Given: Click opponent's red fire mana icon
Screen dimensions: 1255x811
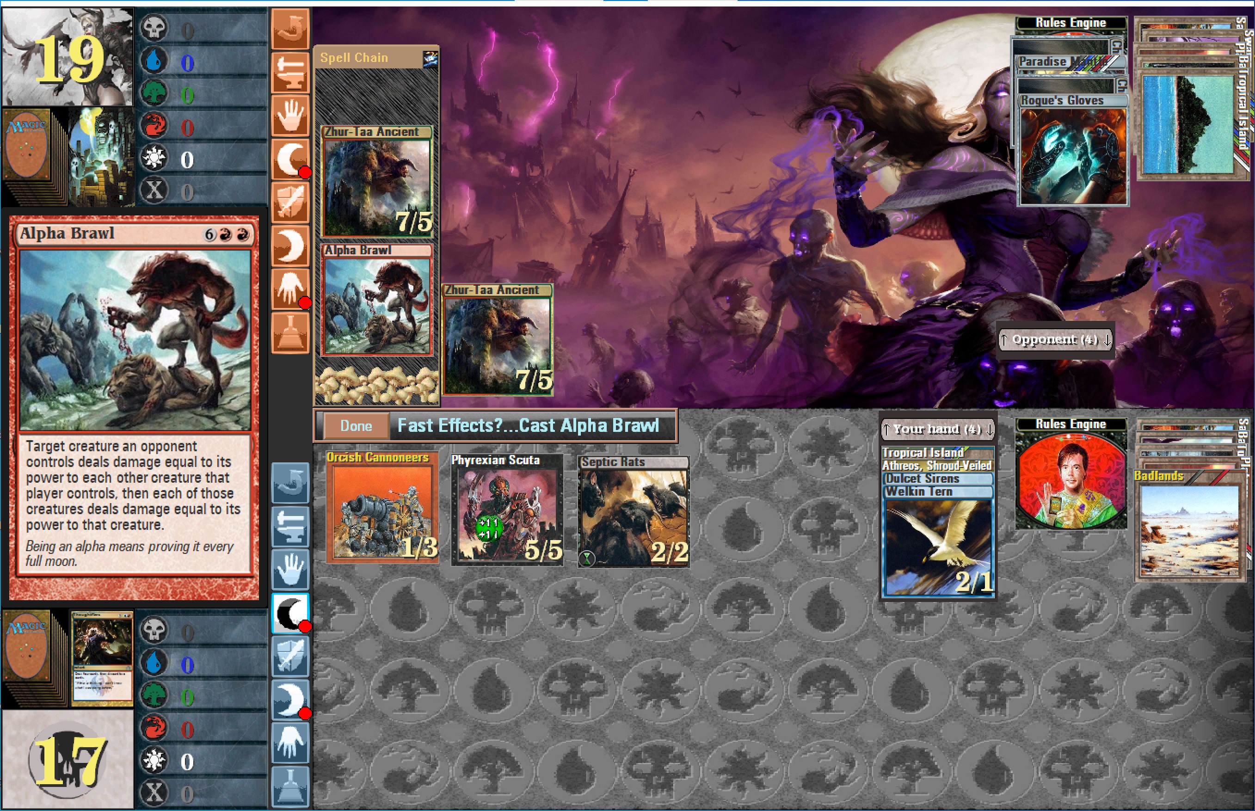Looking at the screenshot, I should [x=154, y=125].
